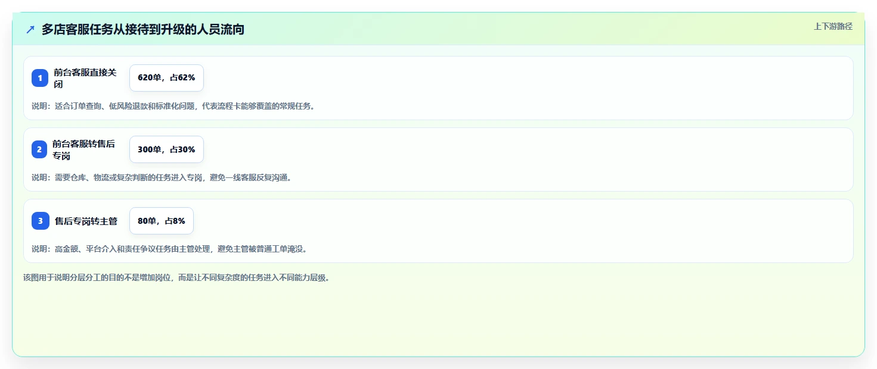Click the title 多店客服任务从接待到升级的人员流向
This screenshot has height=369, width=877.
(x=143, y=30)
